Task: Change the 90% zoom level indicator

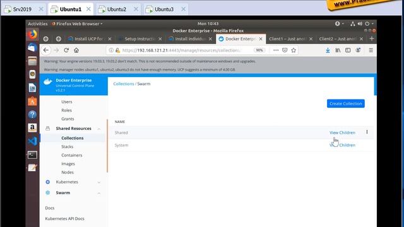Action: click(259, 50)
